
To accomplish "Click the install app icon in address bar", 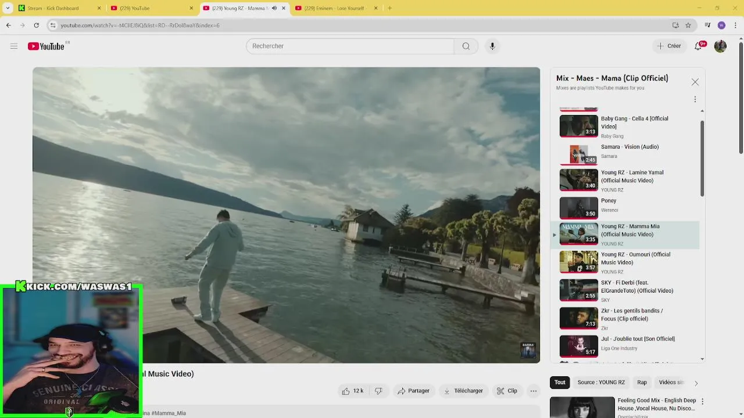I will click(675, 25).
